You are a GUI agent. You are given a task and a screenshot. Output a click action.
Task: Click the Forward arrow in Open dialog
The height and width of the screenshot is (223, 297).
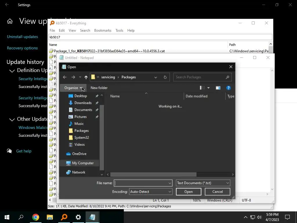click(73, 77)
